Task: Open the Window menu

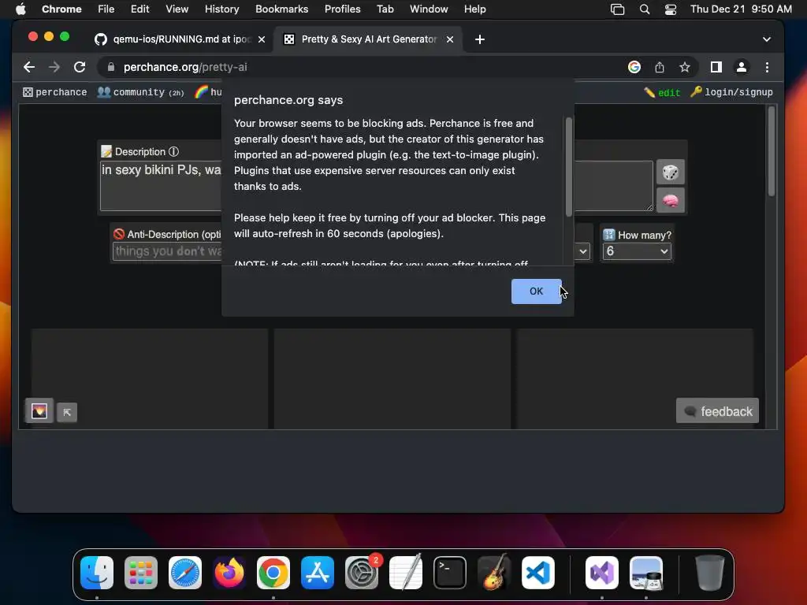Action: click(x=429, y=9)
